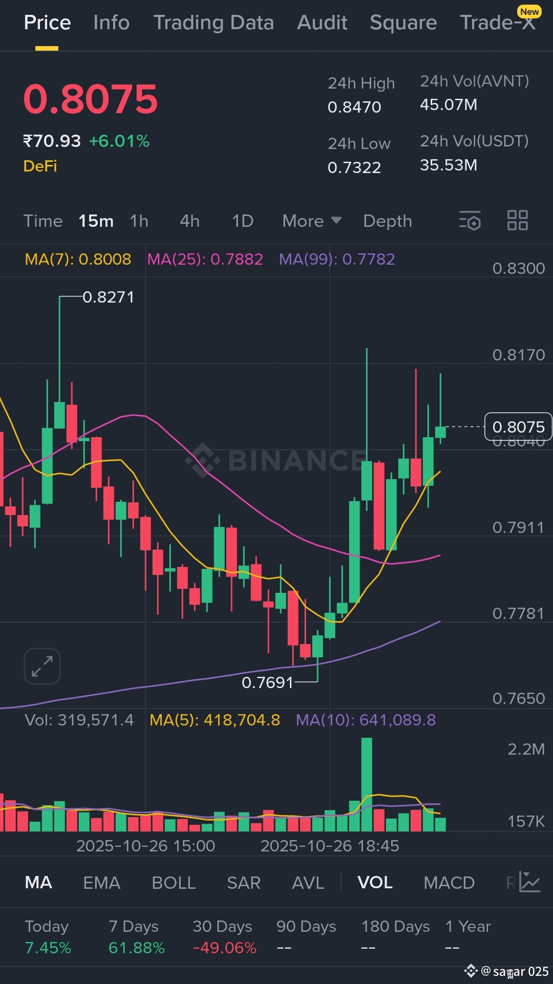
Task: Tap the 24h High value 0.8470
Action: pos(354,107)
